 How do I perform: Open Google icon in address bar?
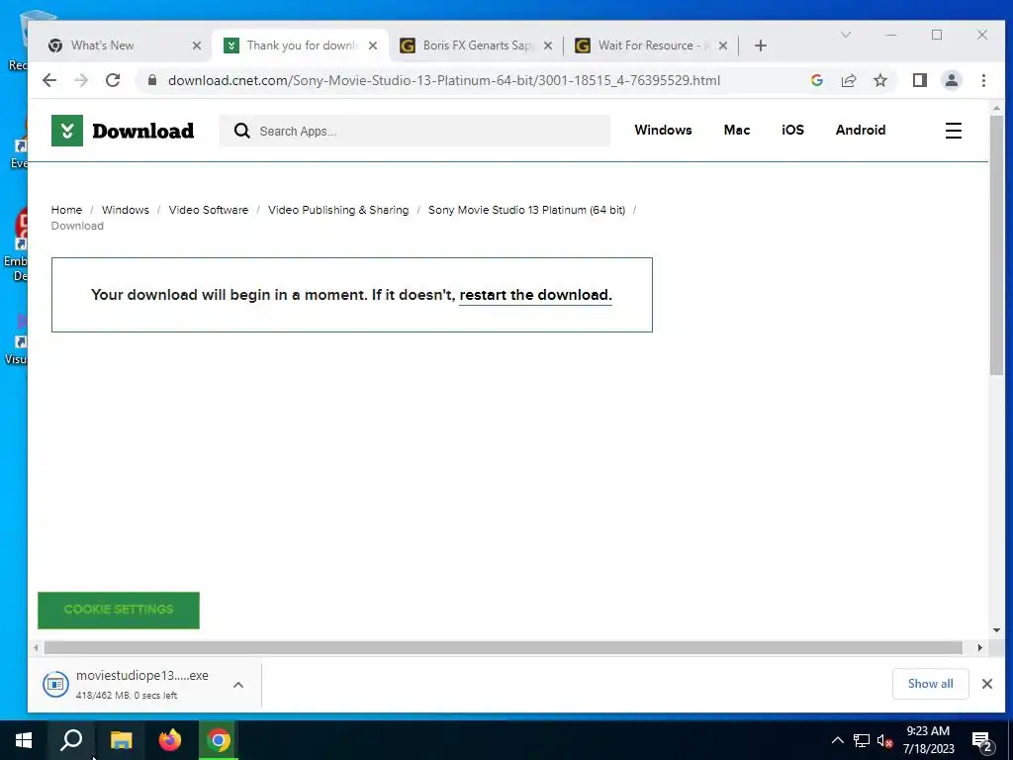816,80
